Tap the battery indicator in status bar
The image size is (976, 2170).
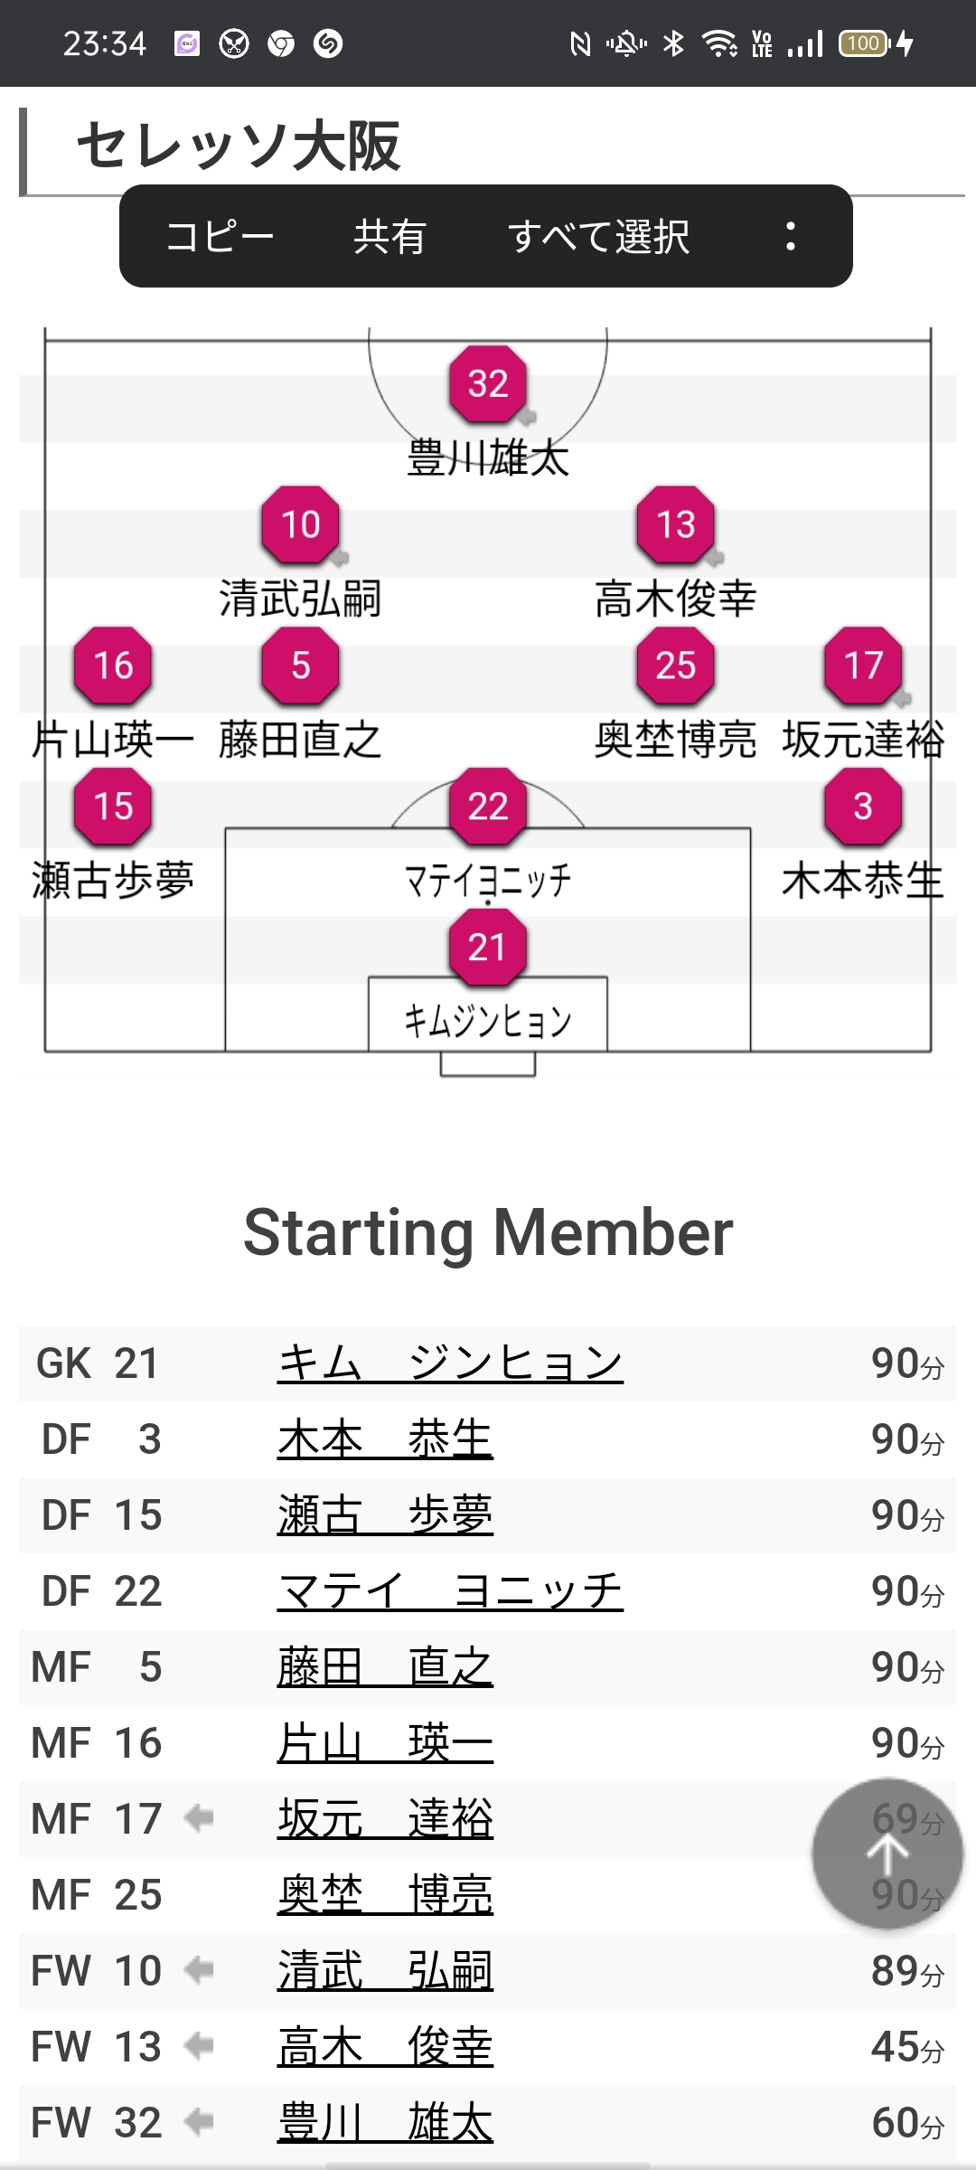point(864,43)
